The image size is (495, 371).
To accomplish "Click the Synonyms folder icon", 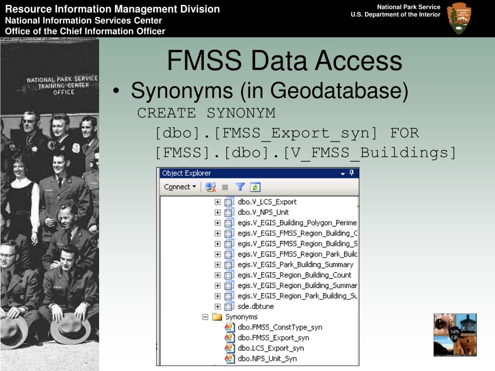I will [217, 317].
